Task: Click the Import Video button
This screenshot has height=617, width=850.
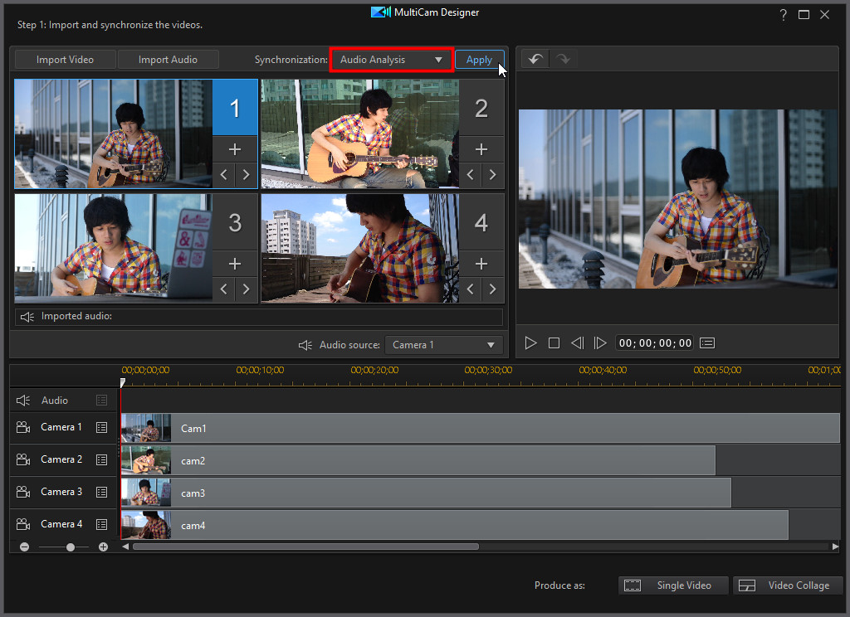Action: [x=65, y=59]
